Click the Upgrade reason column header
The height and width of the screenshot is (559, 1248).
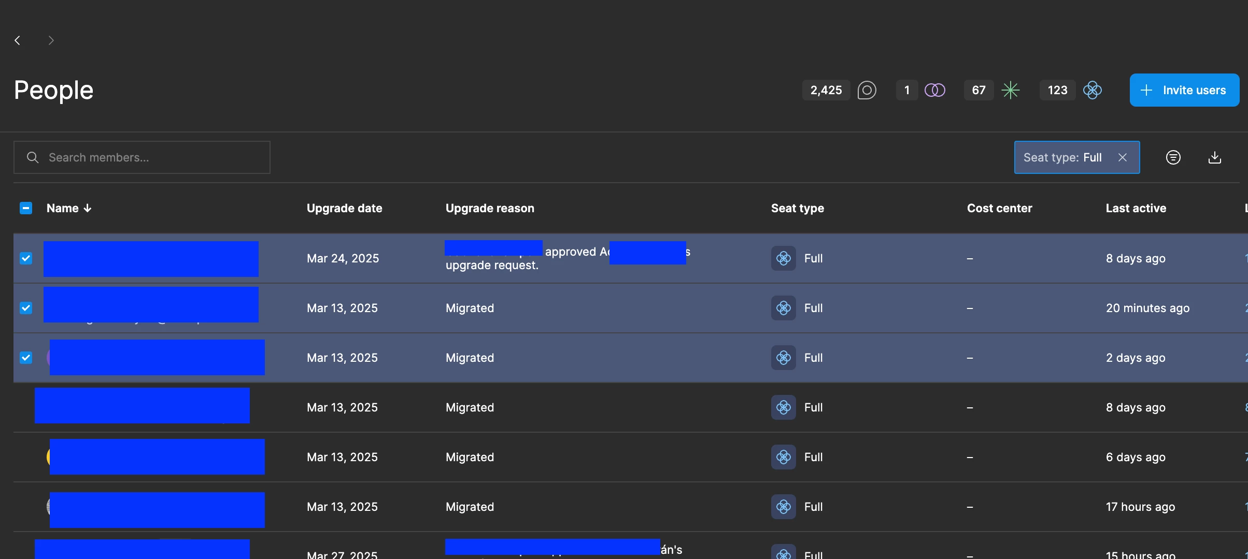tap(490, 208)
